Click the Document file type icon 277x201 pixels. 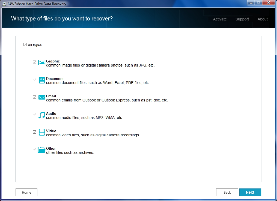41,80
